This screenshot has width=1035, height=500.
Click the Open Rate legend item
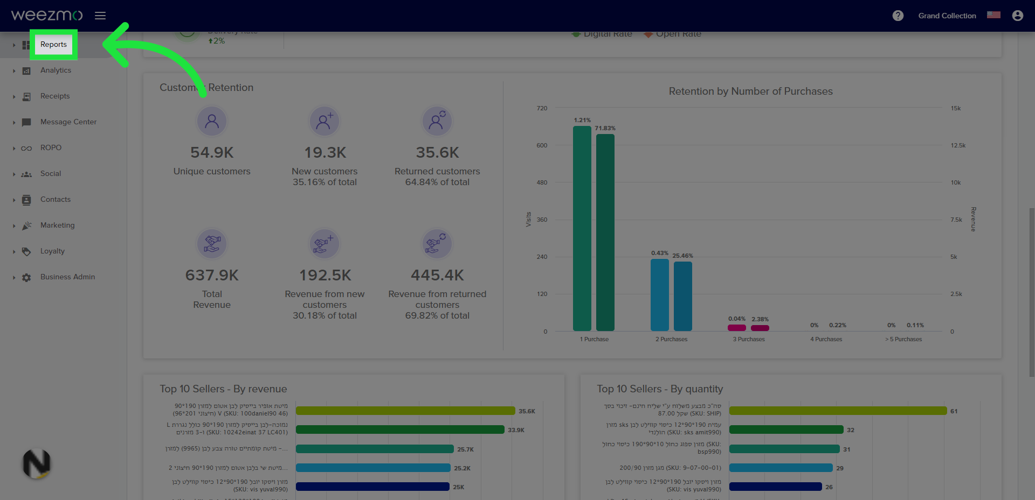pos(673,34)
